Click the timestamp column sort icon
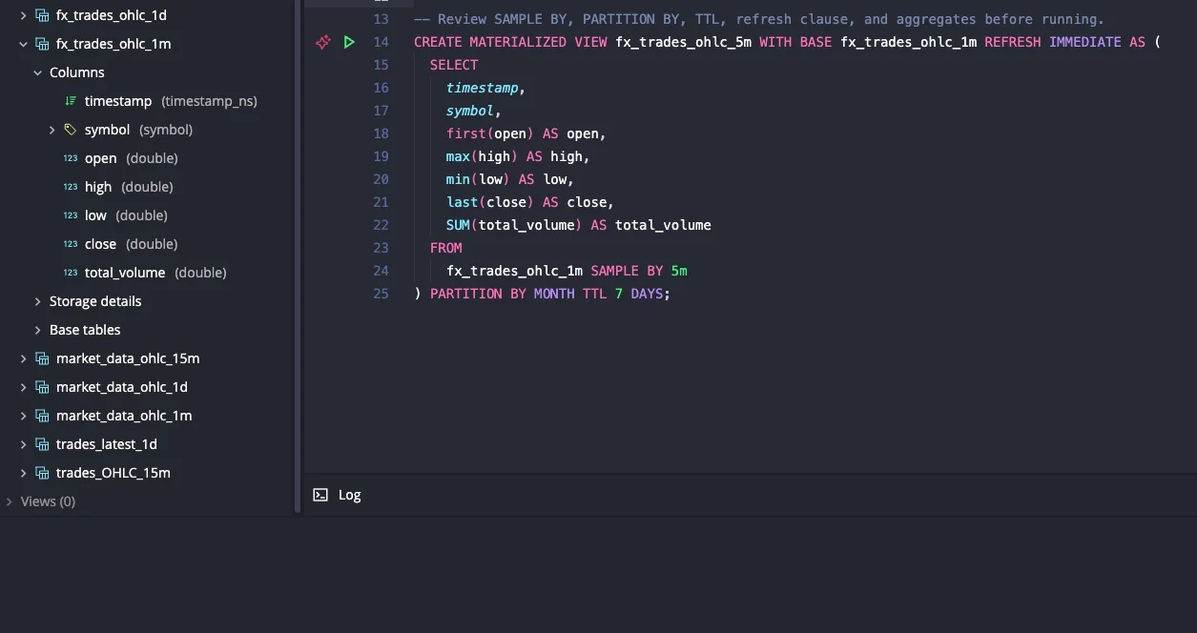The image size is (1197, 633). click(x=71, y=101)
